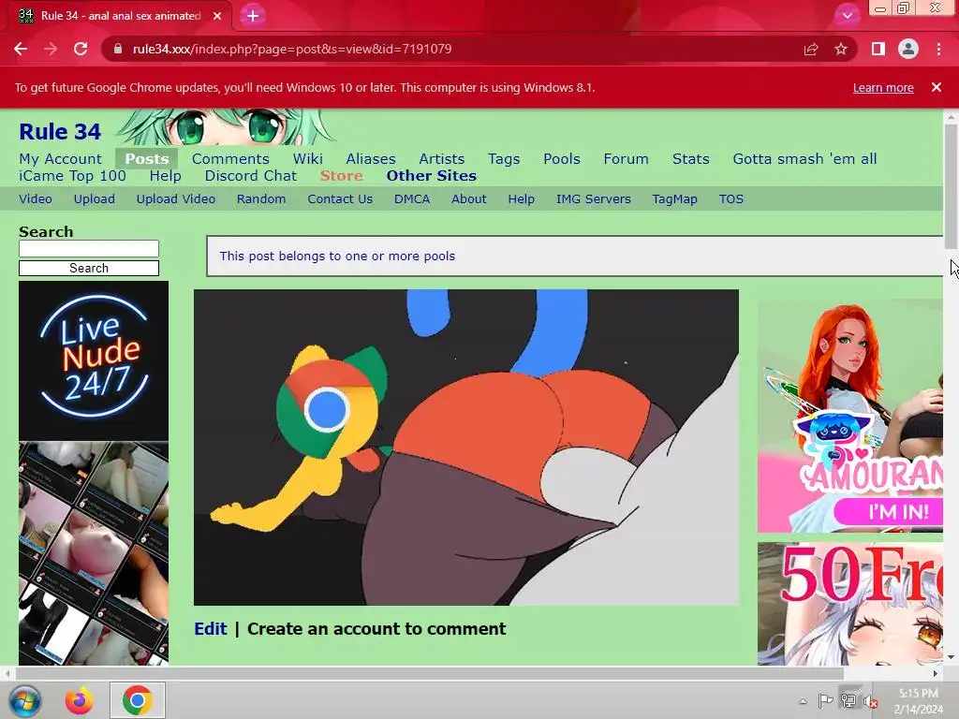Open the Aliases page

[x=371, y=159]
